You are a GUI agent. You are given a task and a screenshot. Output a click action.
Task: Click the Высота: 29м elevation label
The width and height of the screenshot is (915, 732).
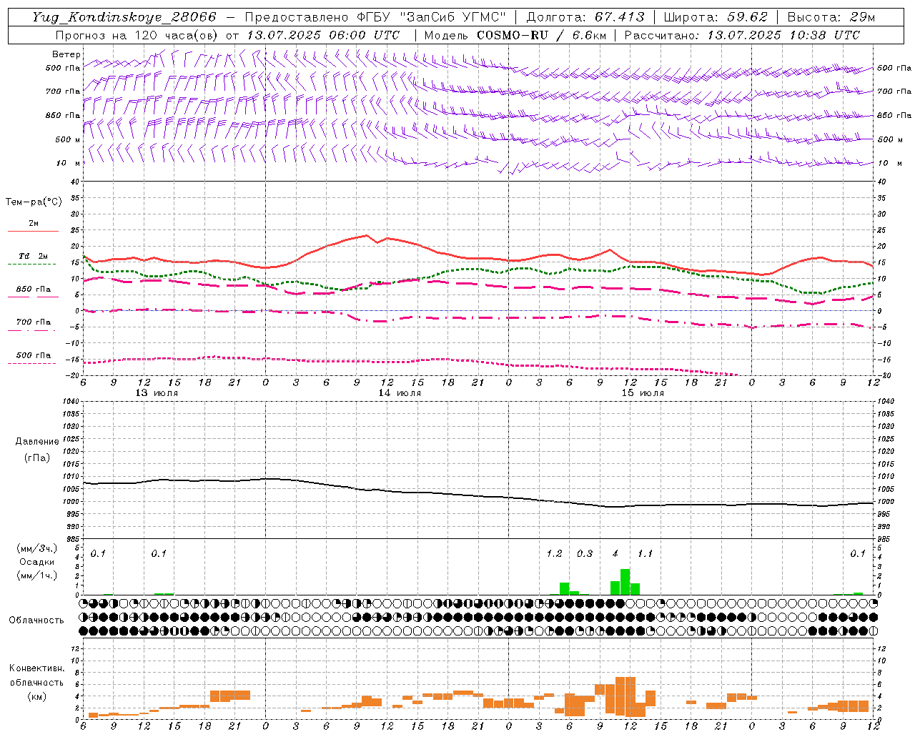click(x=831, y=17)
